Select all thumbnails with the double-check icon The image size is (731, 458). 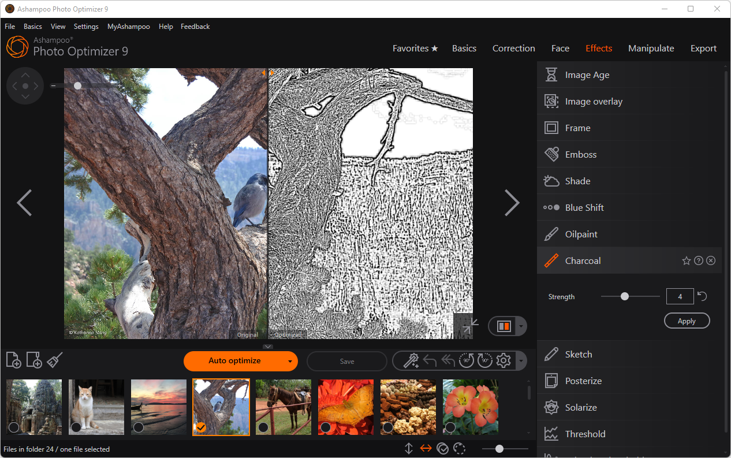point(443,448)
